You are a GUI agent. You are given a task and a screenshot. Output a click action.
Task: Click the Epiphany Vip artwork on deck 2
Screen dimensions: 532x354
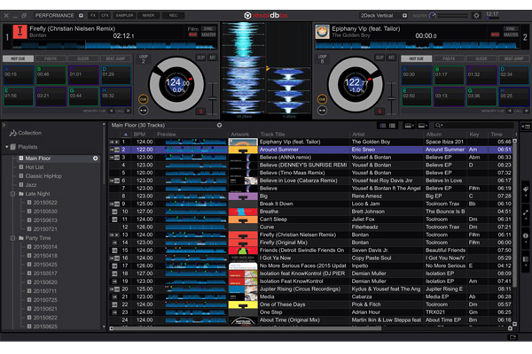322,32
